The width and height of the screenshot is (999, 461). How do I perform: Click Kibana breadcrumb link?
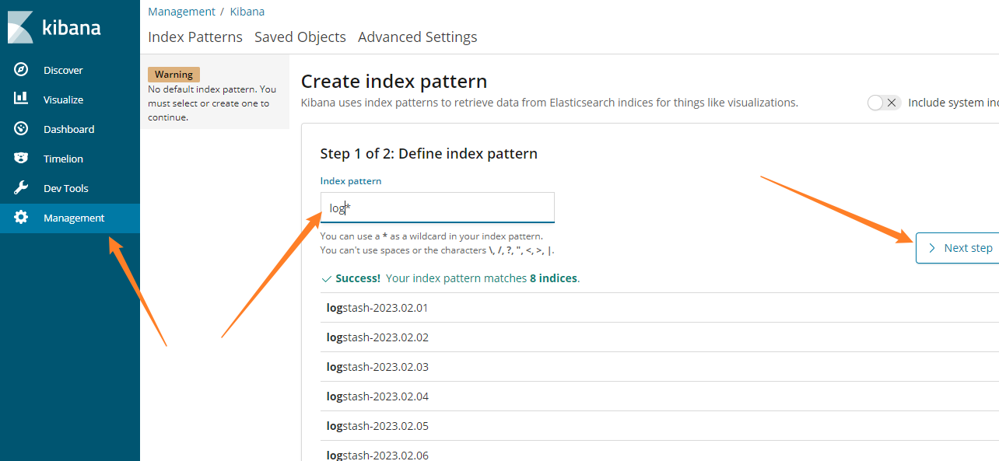(x=247, y=12)
